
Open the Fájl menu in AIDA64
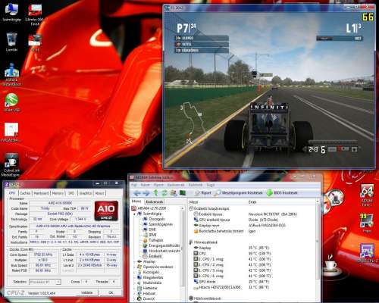[134, 185]
